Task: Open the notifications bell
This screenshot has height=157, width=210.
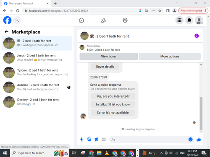Action: coord(189,21)
